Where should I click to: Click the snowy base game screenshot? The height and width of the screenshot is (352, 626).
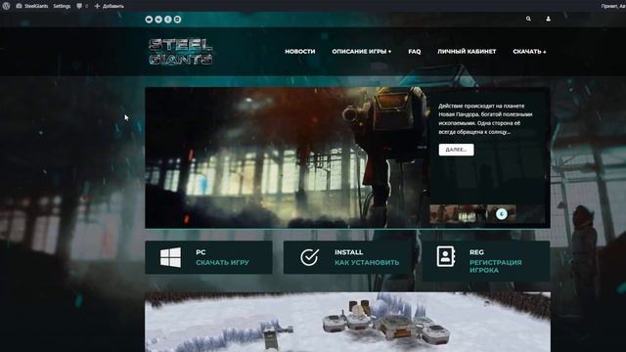pos(347,322)
